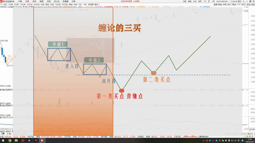255x143 pixels.
Task: Click the phone icon in title bar
Action: [x=209, y=1]
